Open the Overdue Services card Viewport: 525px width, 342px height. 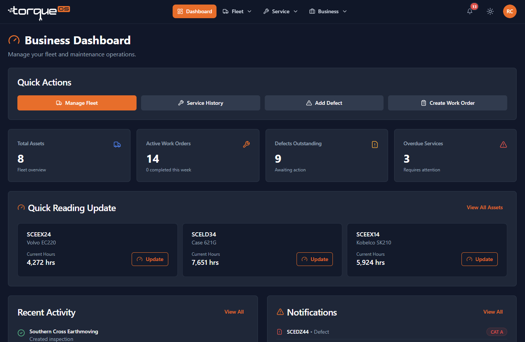pyautogui.click(x=455, y=155)
